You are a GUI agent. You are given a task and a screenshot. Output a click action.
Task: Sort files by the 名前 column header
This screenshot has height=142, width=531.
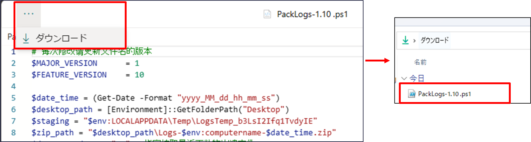(x=420, y=62)
